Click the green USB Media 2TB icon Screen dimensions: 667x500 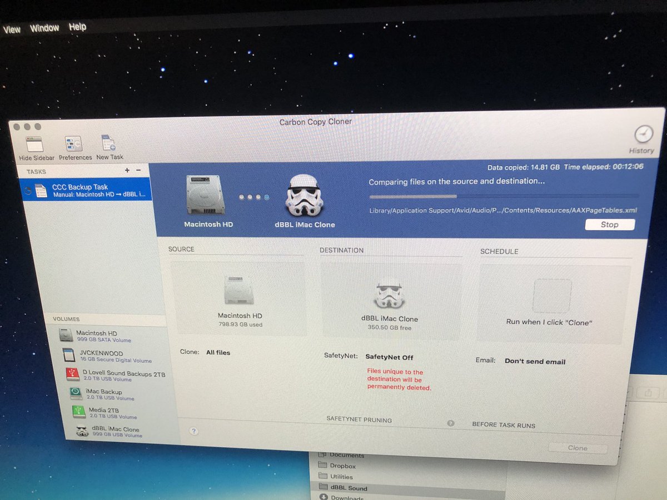[x=79, y=412]
